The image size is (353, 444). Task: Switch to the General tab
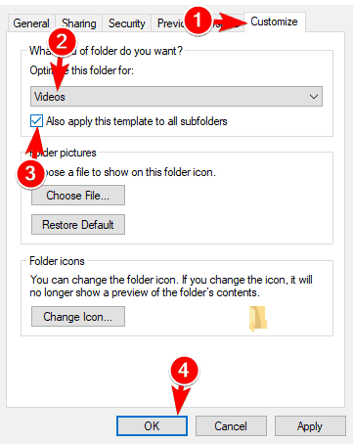pos(31,23)
